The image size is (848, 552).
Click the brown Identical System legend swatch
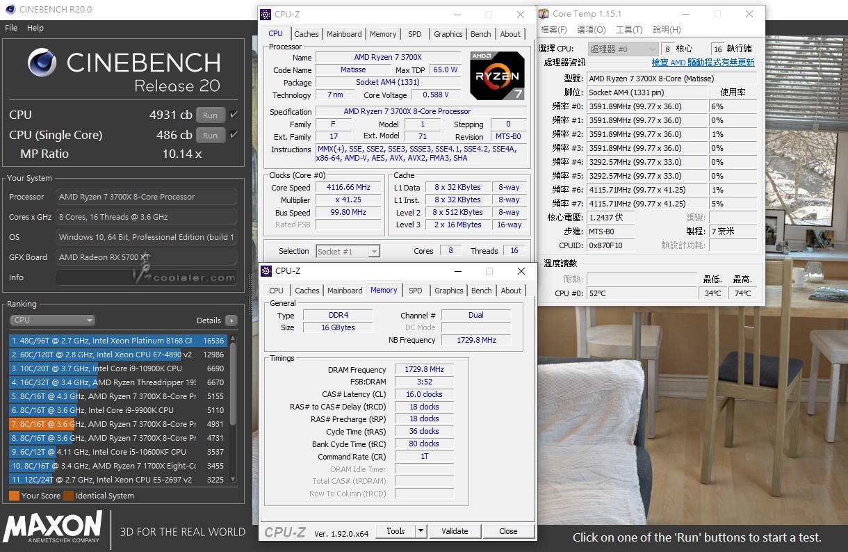pos(68,496)
